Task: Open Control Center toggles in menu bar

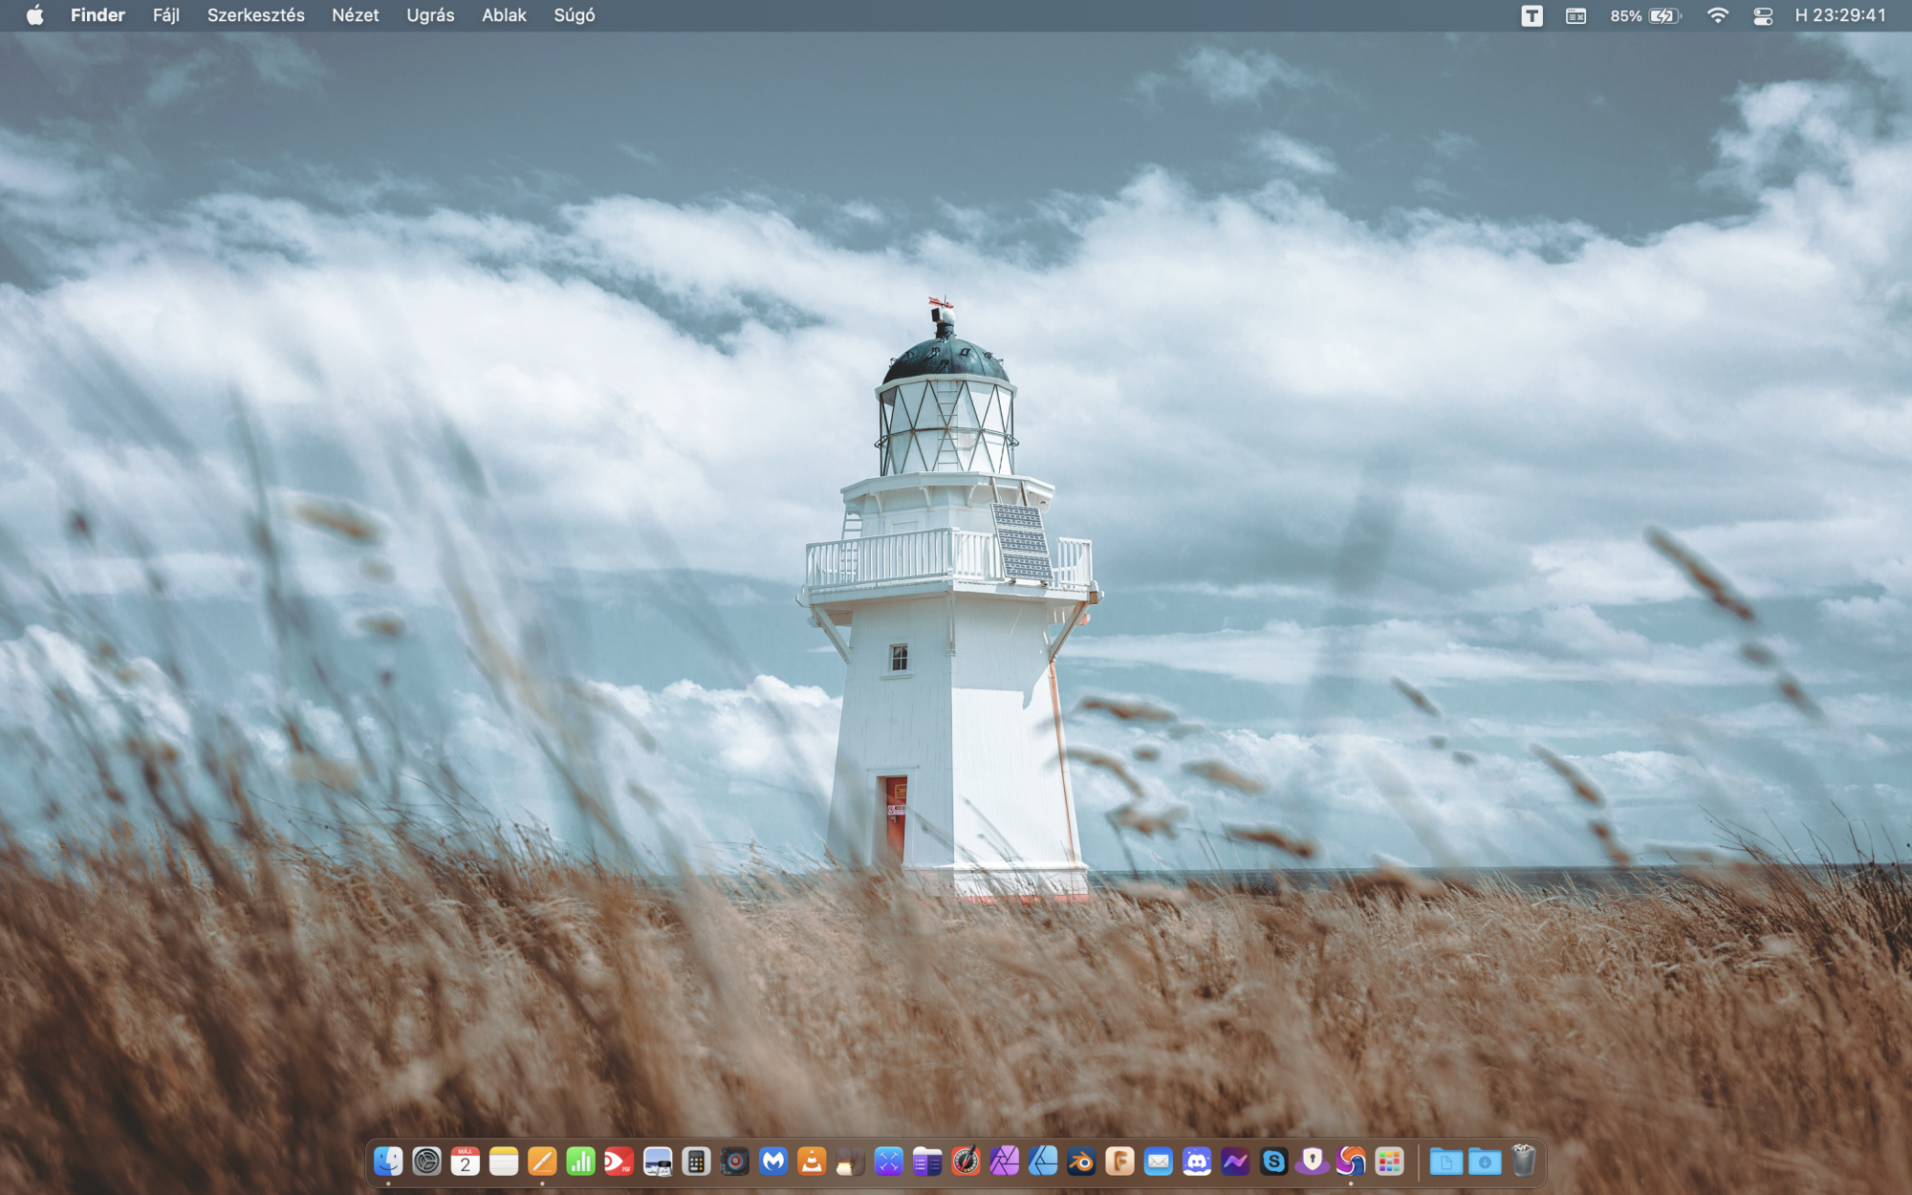Action: 1763,15
